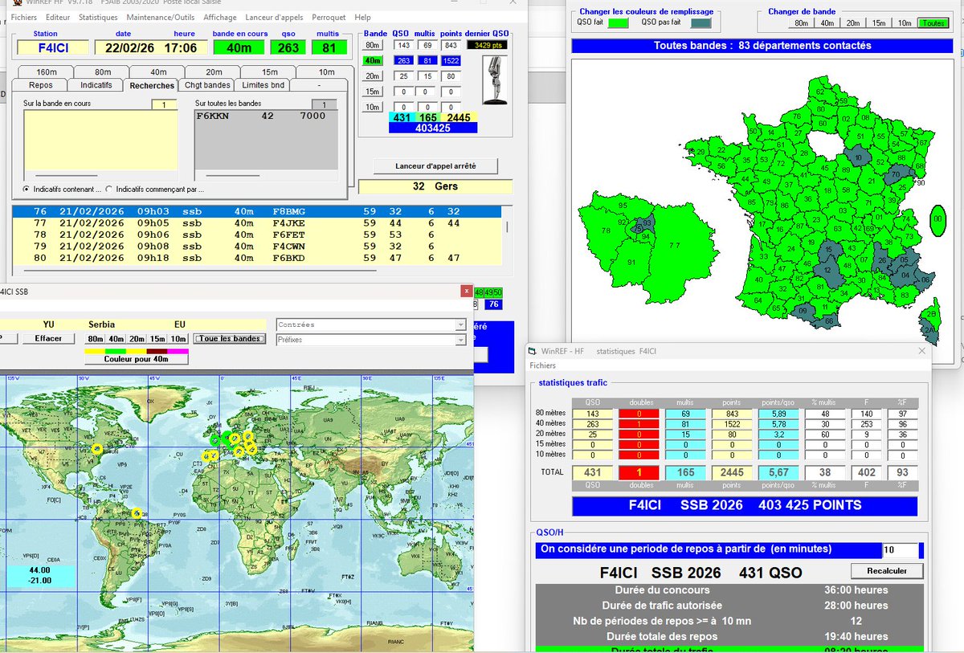The height and width of the screenshot is (653, 964).
Task: Open the Editeur menu
Action: point(58,17)
